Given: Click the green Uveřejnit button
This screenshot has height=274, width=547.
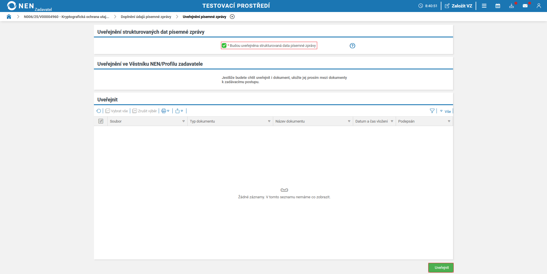Looking at the screenshot, I should (441, 268).
